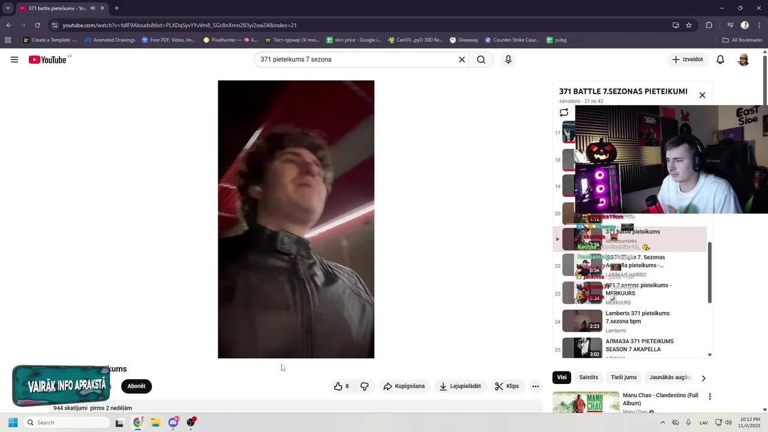768x432 pixels.
Task: Close the 371 BATTLE playlist panel
Action: pos(702,95)
